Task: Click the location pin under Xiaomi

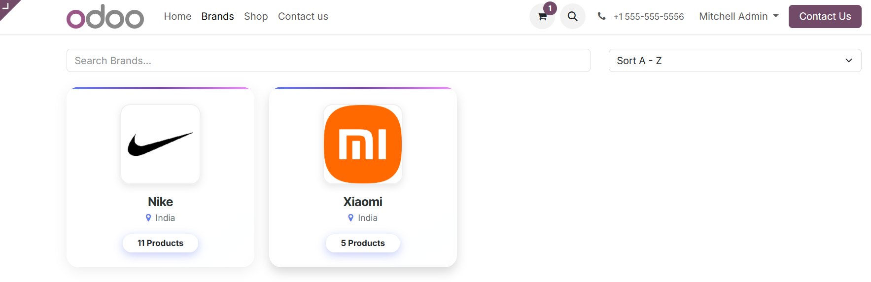Action: coord(351,218)
